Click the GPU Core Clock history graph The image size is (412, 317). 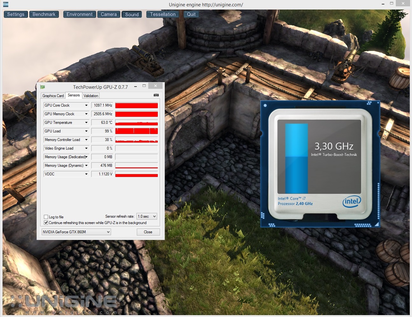pos(136,105)
